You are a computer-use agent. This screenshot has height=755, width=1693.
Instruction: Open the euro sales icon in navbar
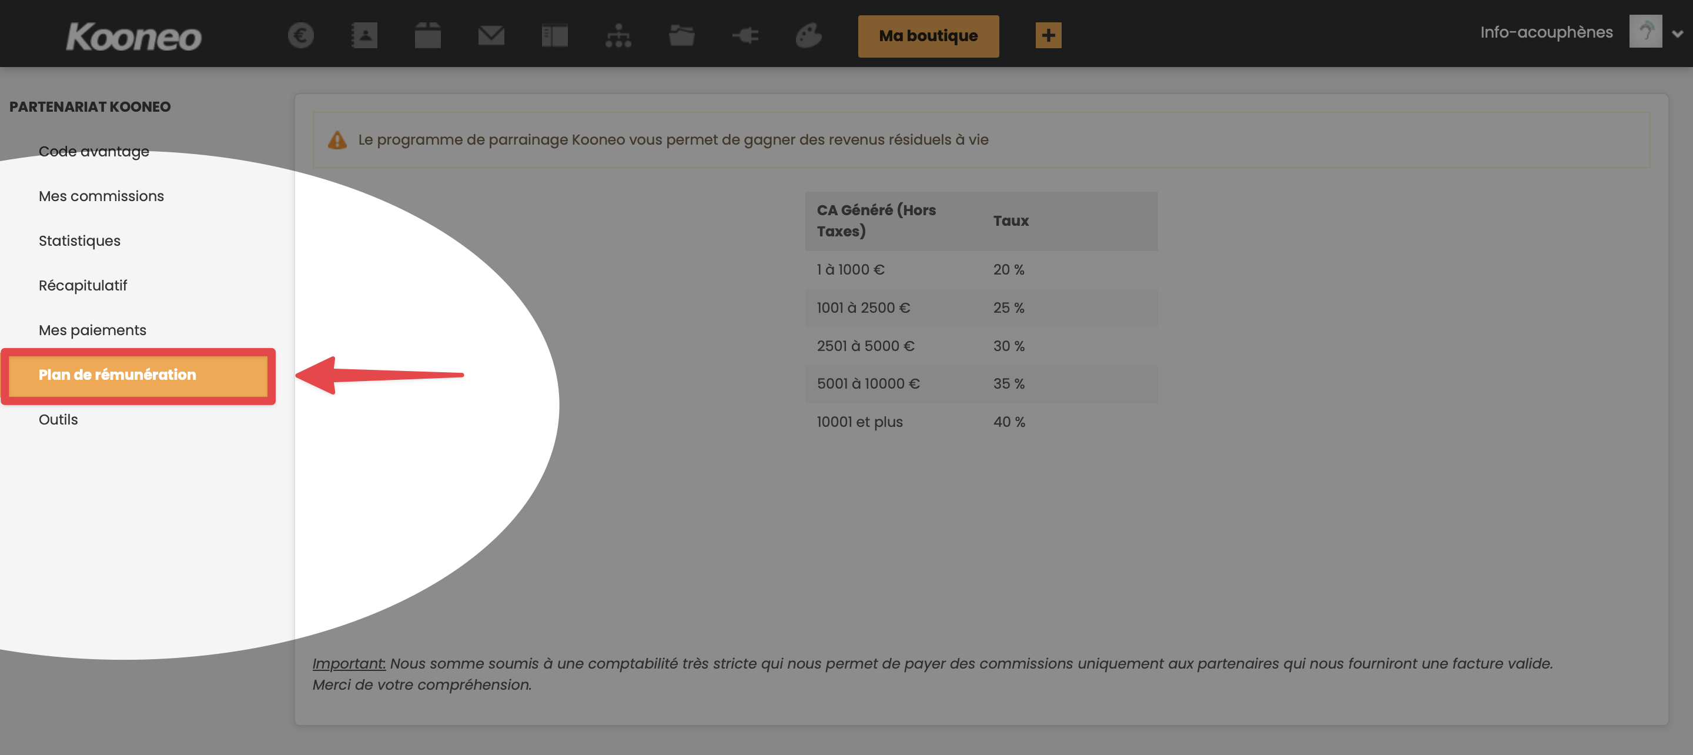point(301,35)
